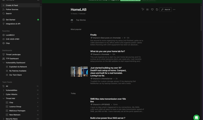Open the chat support bubble
Image resolution: width=203 pixels, height=120 pixels.
[x=196, y=118]
